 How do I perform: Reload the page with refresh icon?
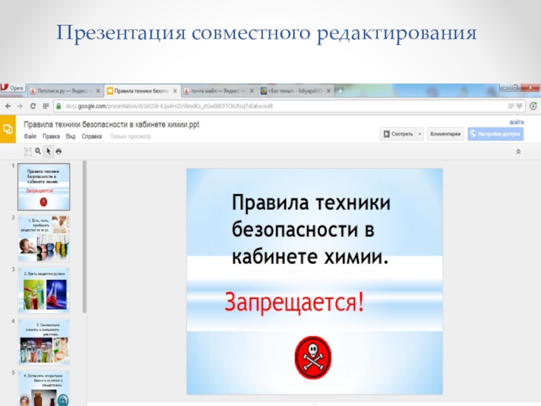pyautogui.click(x=32, y=106)
